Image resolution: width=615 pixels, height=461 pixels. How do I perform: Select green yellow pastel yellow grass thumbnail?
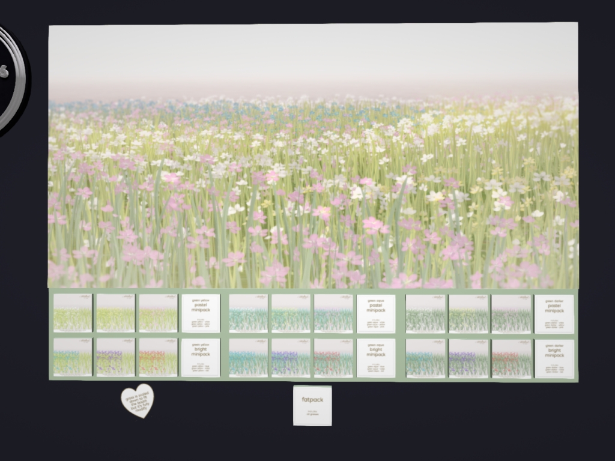pyautogui.click(x=116, y=313)
